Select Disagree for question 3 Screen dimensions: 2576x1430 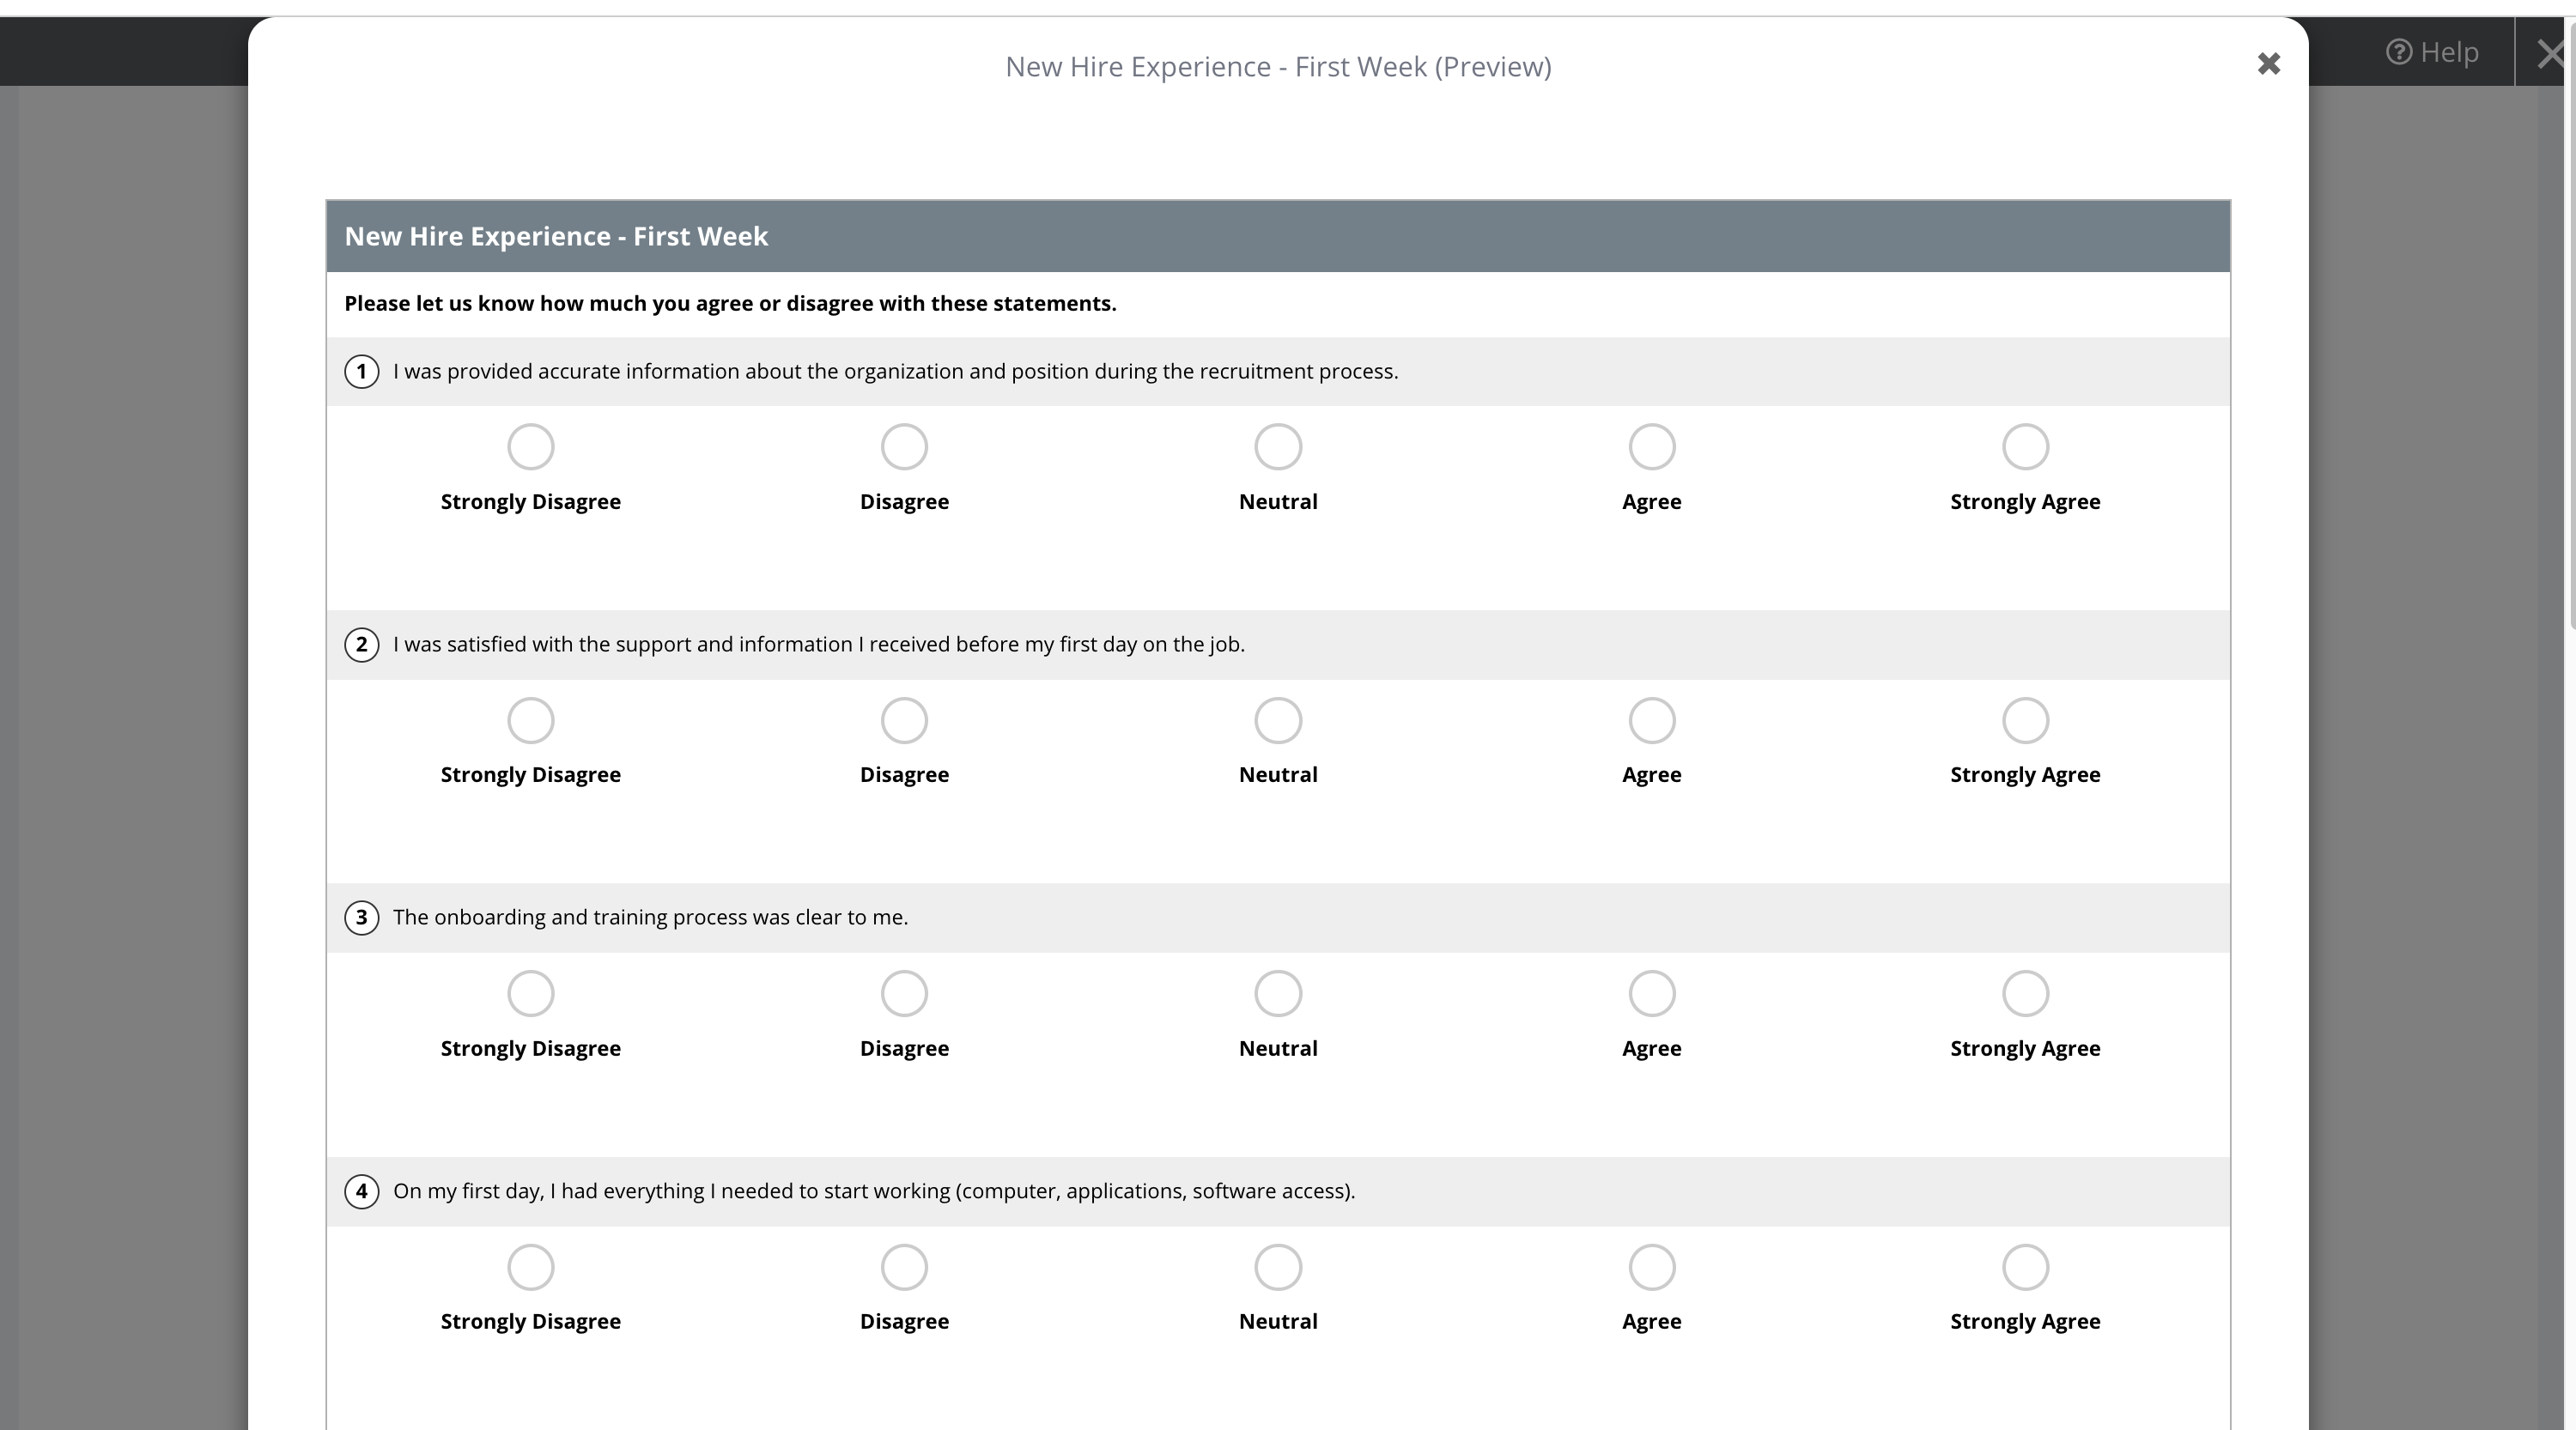click(x=904, y=993)
